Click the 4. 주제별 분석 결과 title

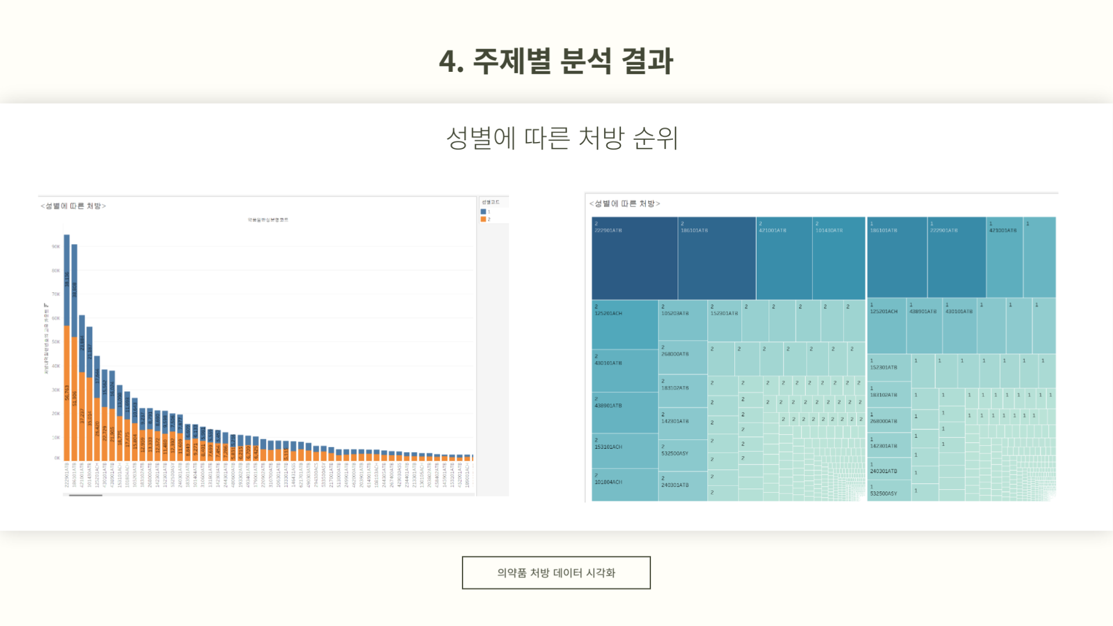tap(556, 61)
